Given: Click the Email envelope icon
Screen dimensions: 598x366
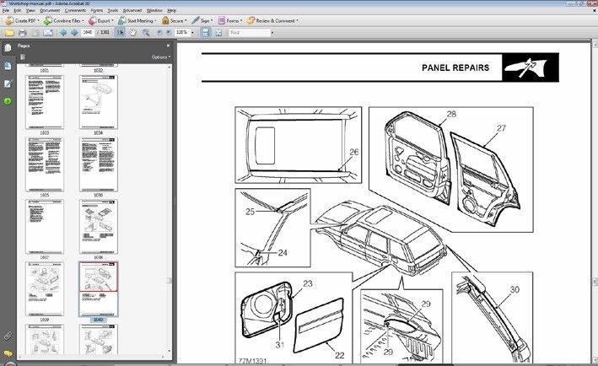Looking at the screenshot, I should point(48,33).
